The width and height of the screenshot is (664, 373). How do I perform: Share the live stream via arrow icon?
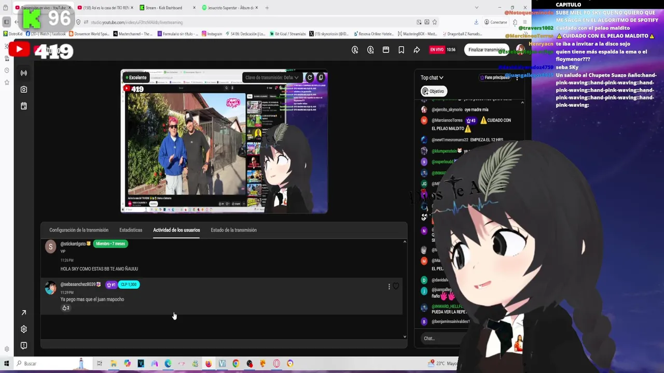[417, 50]
